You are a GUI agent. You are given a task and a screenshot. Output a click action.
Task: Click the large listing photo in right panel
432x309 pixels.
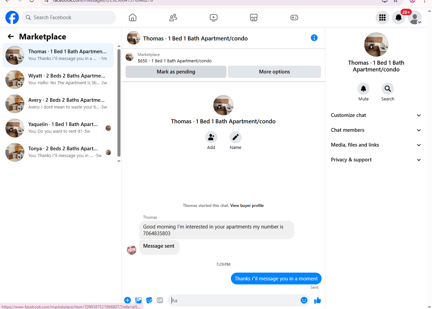pyautogui.click(x=376, y=44)
